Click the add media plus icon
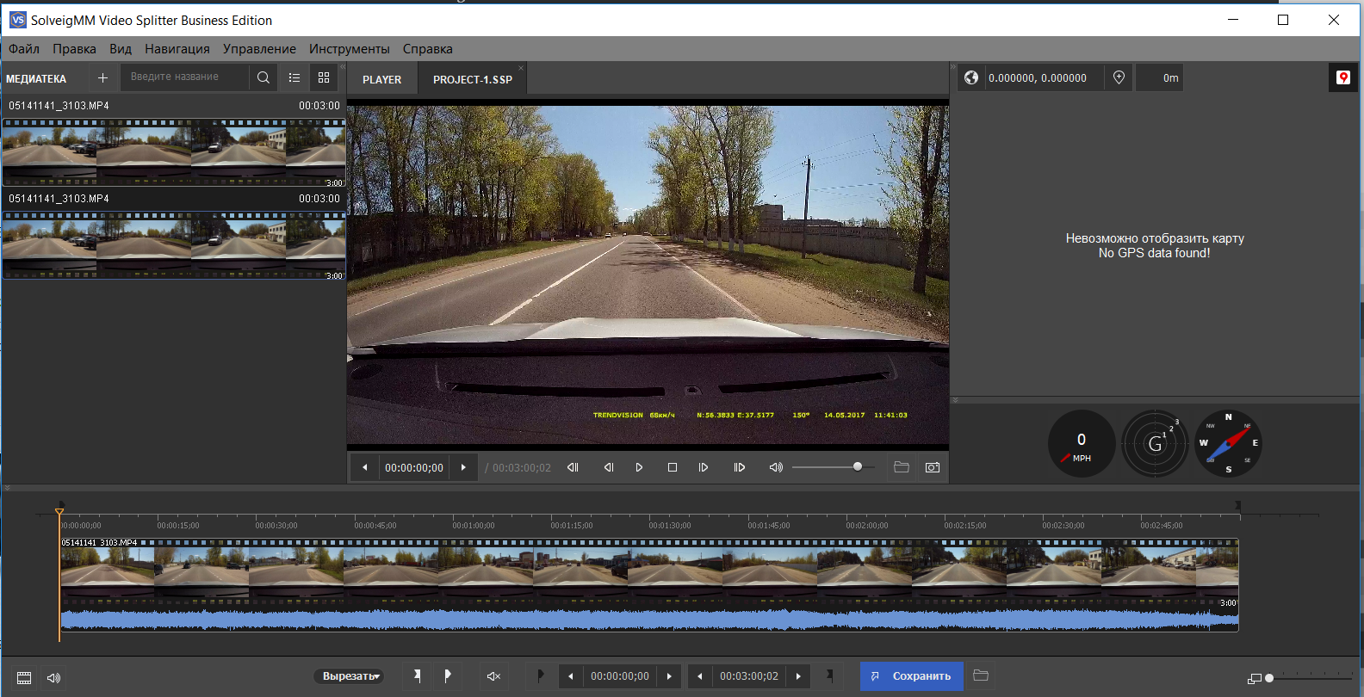This screenshot has height=697, width=1364. click(102, 78)
